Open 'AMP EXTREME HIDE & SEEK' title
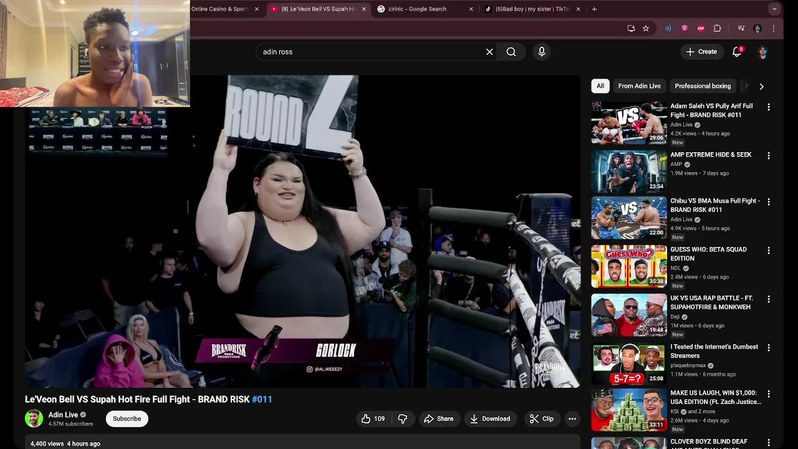The width and height of the screenshot is (798, 449). tap(711, 155)
